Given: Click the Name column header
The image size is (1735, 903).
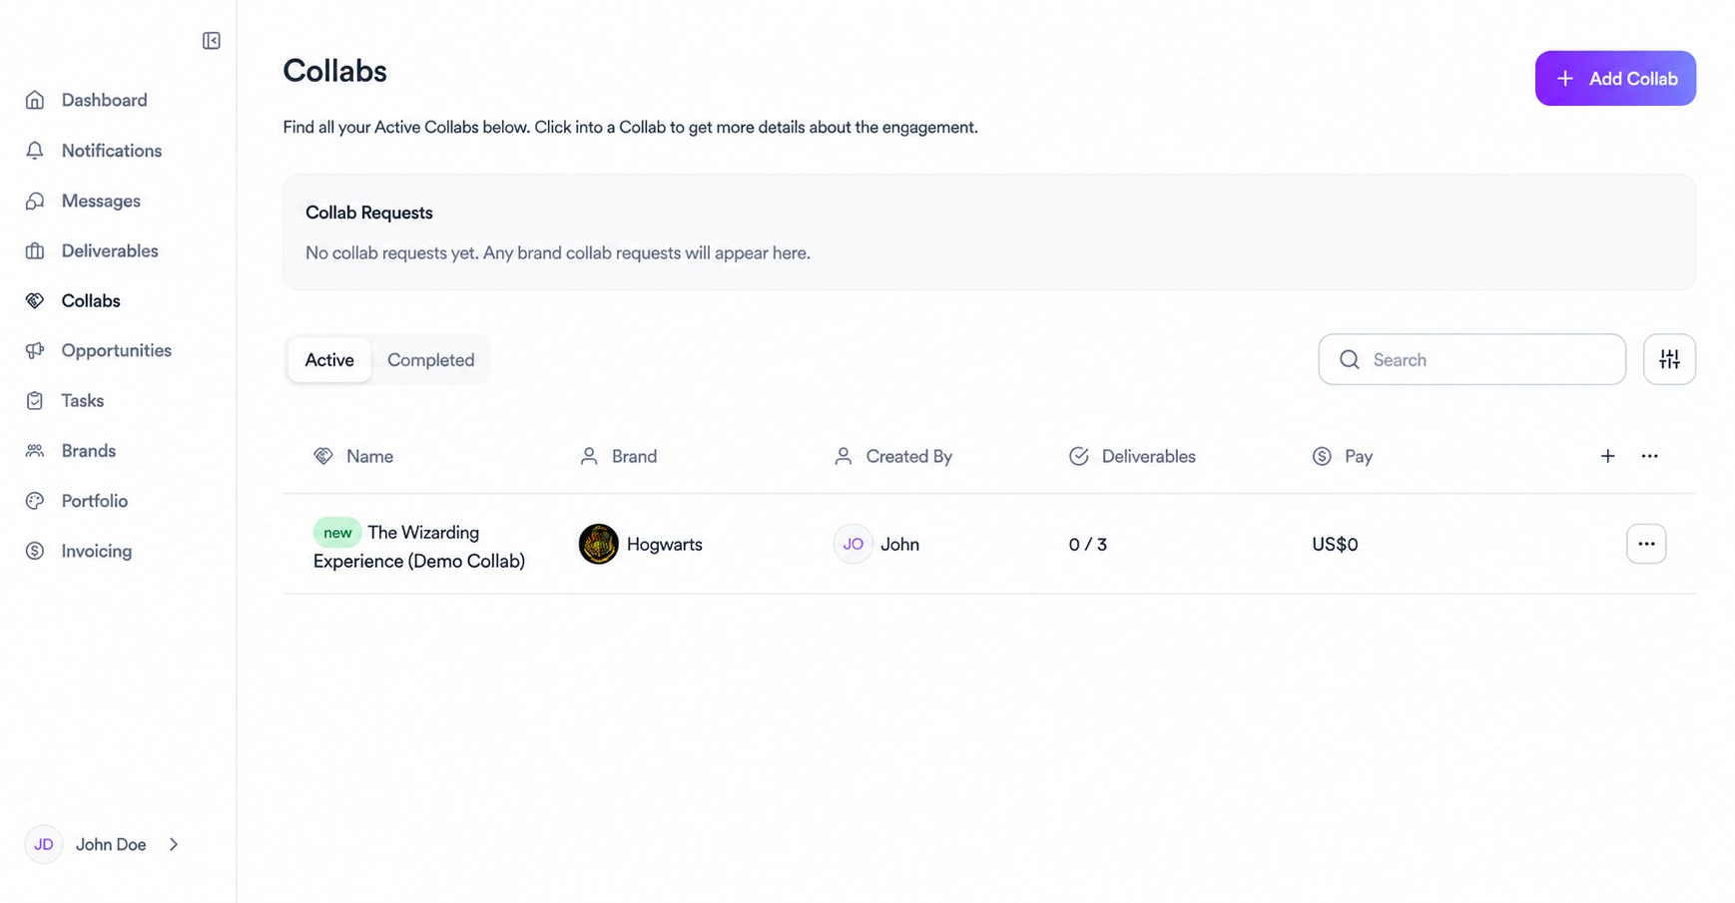Looking at the screenshot, I should (369, 456).
